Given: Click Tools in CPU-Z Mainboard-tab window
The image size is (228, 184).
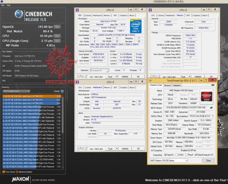Looking at the screenshot, I should [110, 148].
